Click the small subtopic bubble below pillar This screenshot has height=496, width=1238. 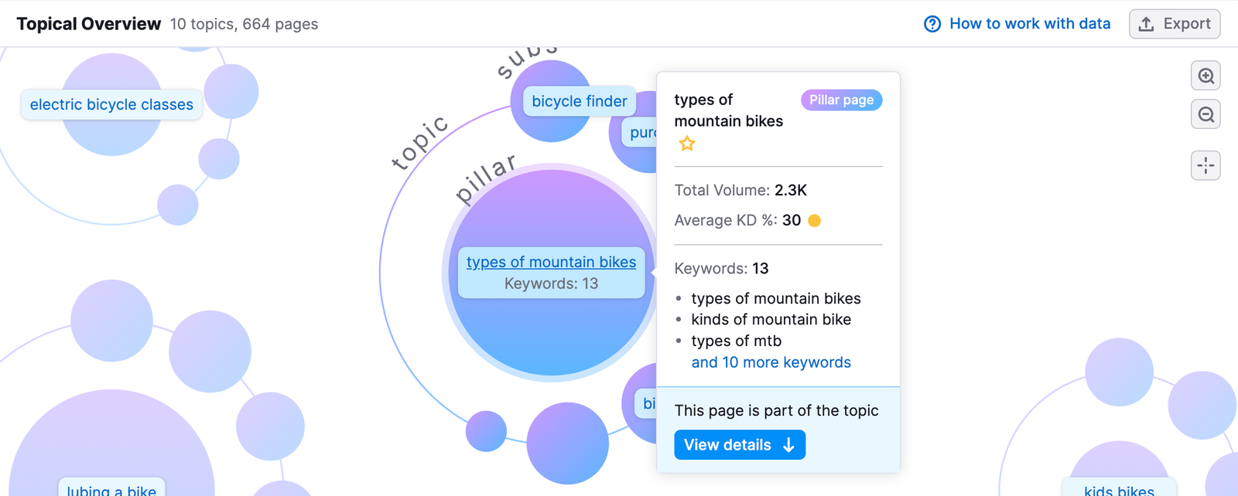point(486,431)
